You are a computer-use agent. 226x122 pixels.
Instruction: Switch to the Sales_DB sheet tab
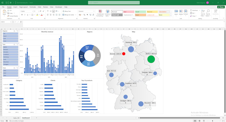point(16,118)
